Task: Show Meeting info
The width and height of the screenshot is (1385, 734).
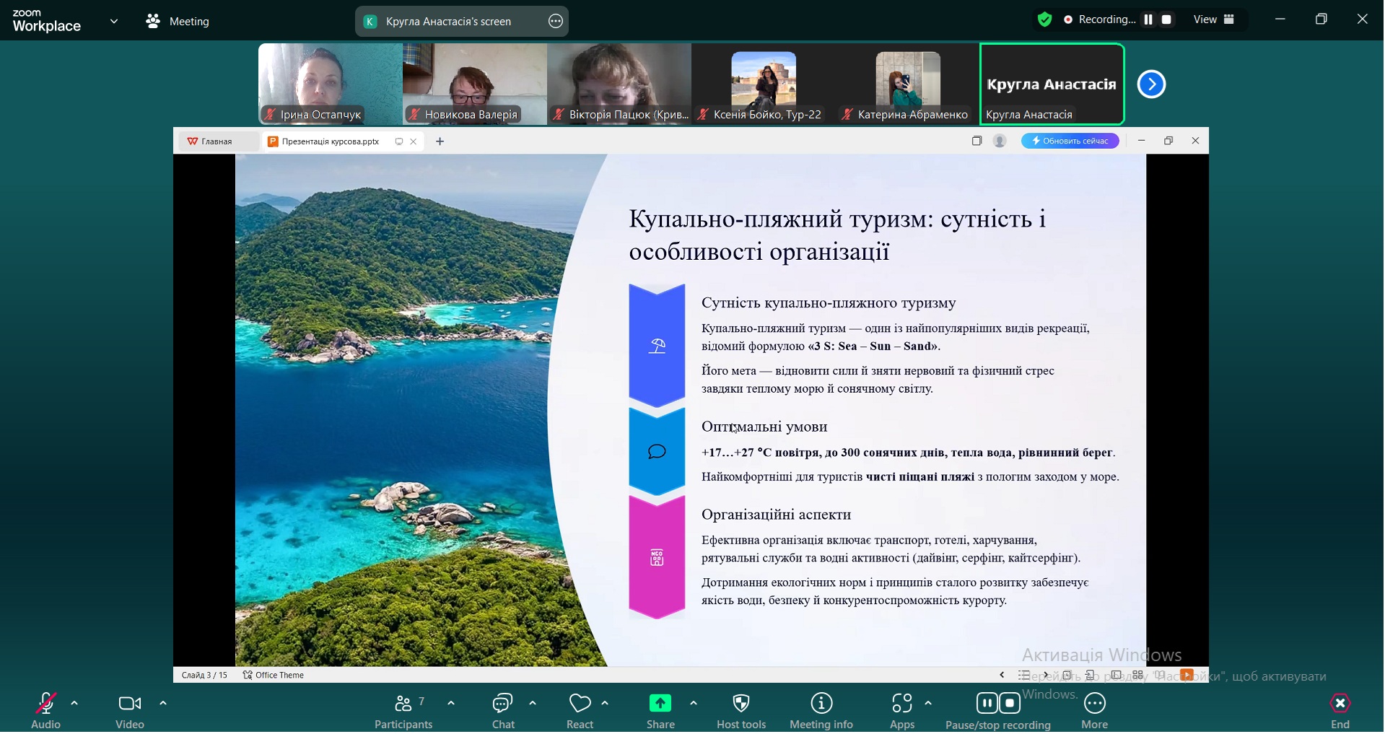Action: tap(821, 711)
